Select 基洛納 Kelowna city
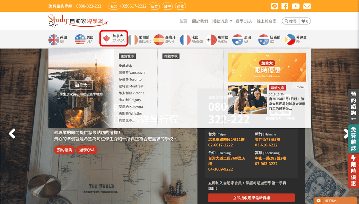 (x=131, y=107)
